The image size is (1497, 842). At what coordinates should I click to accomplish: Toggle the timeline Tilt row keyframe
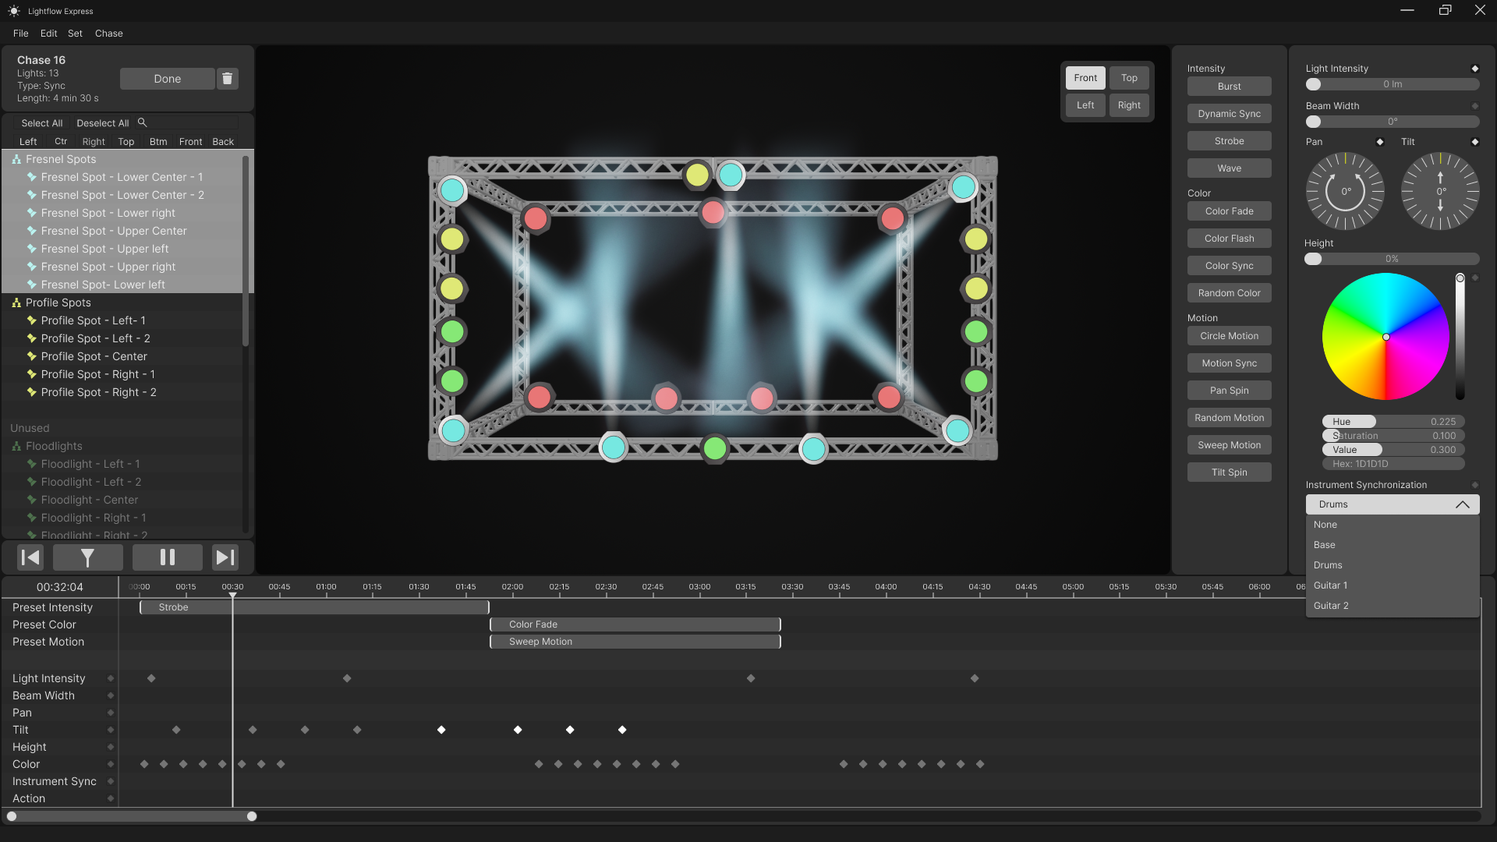click(x=110, y=730)
